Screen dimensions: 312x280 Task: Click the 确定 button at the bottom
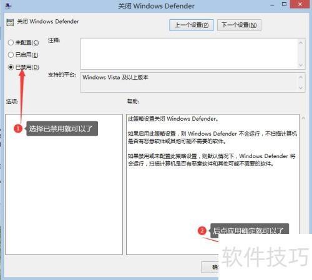(x=210, y=267)
